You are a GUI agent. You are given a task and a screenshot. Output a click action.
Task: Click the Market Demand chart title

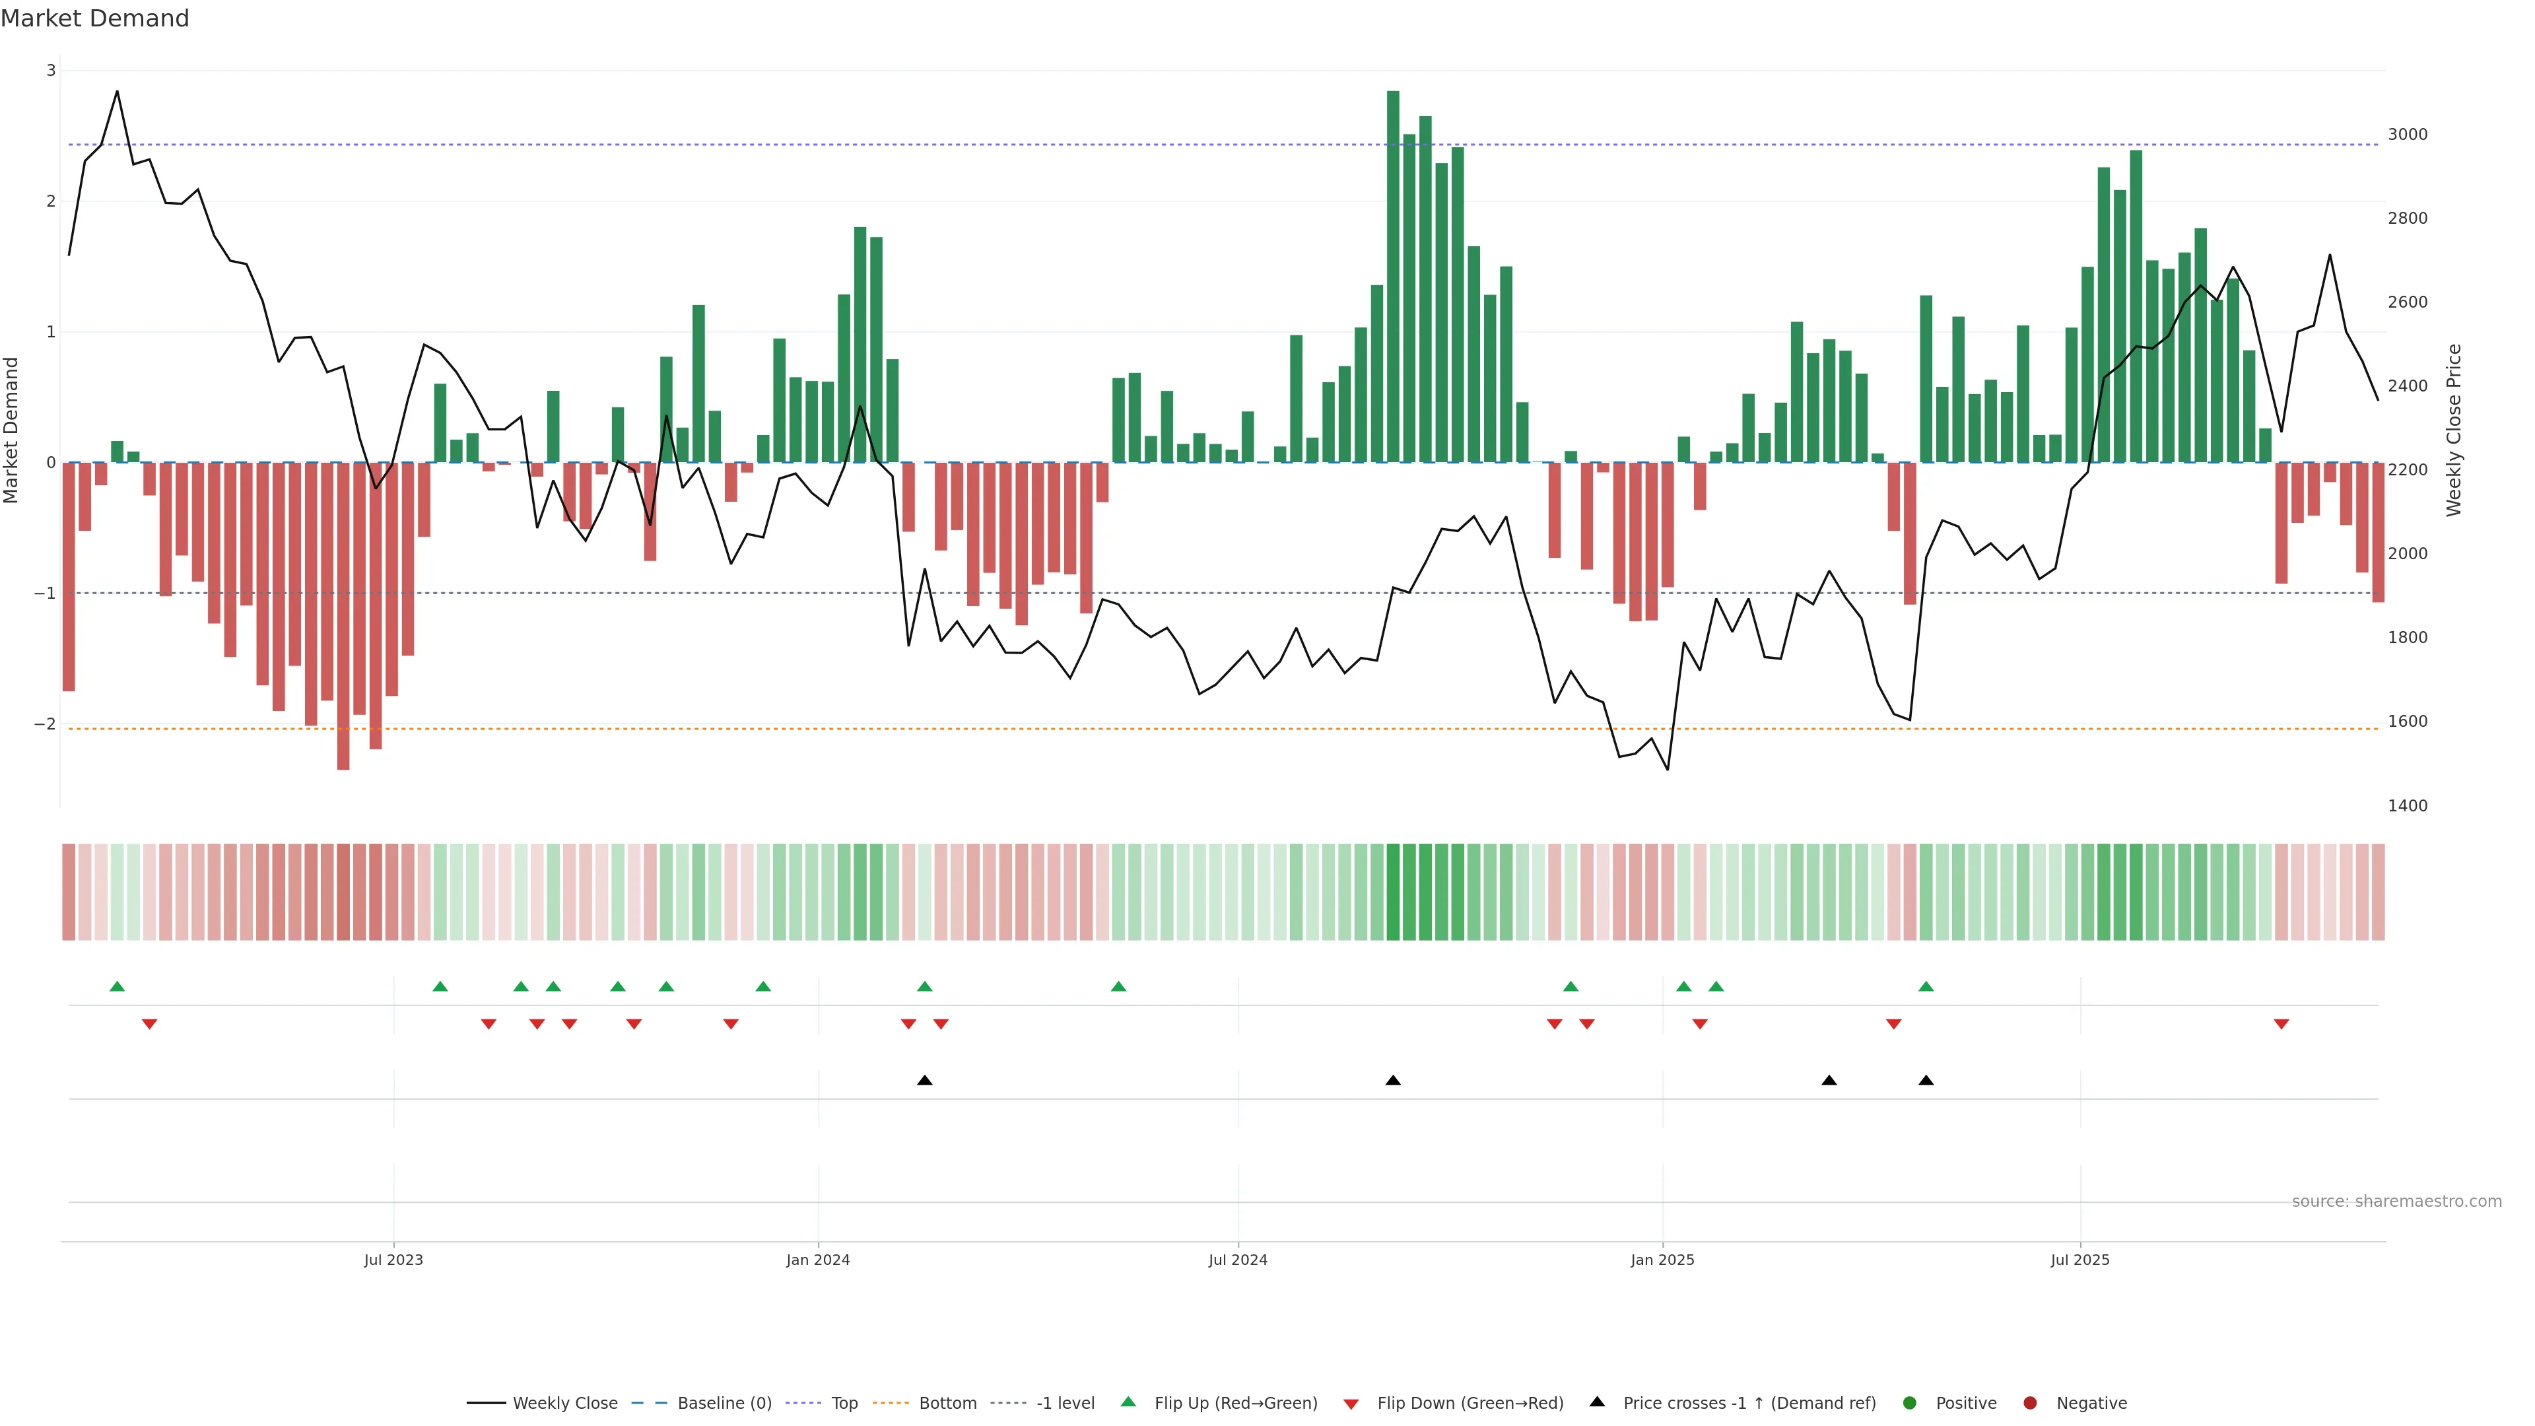pos(94,18)
